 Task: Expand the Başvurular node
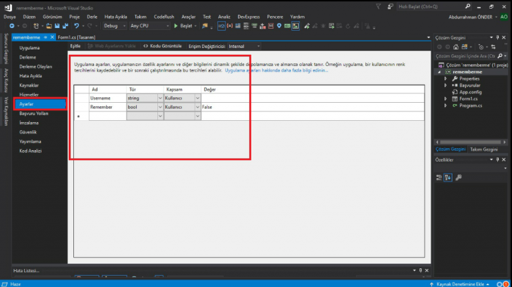click(446, 85)
